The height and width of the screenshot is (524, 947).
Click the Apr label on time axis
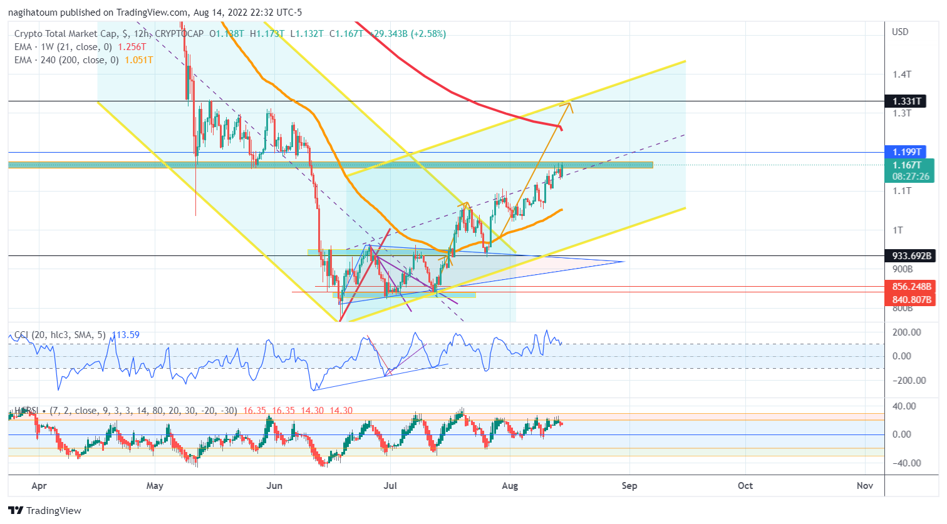[x=39, y=486]
